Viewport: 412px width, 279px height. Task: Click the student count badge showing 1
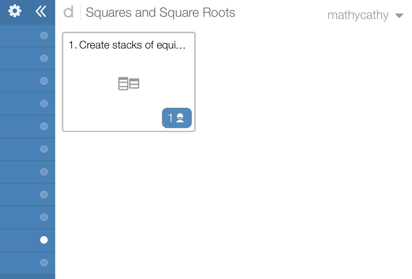tap(177, 118)
